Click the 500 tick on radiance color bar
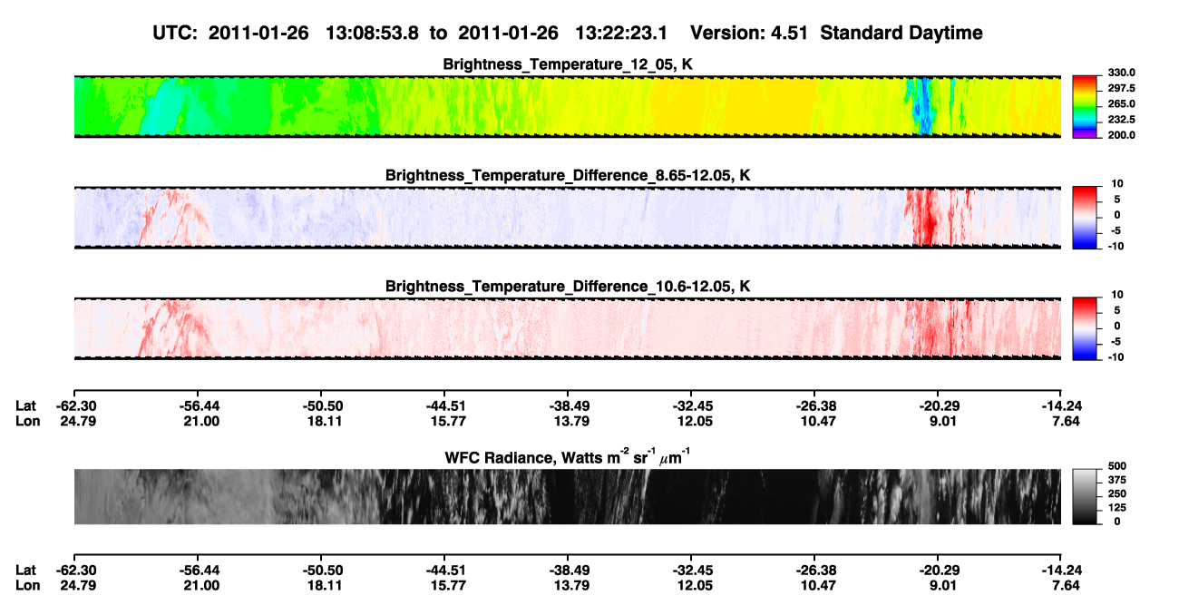1179x605 pixels. tap(1117, 465)
